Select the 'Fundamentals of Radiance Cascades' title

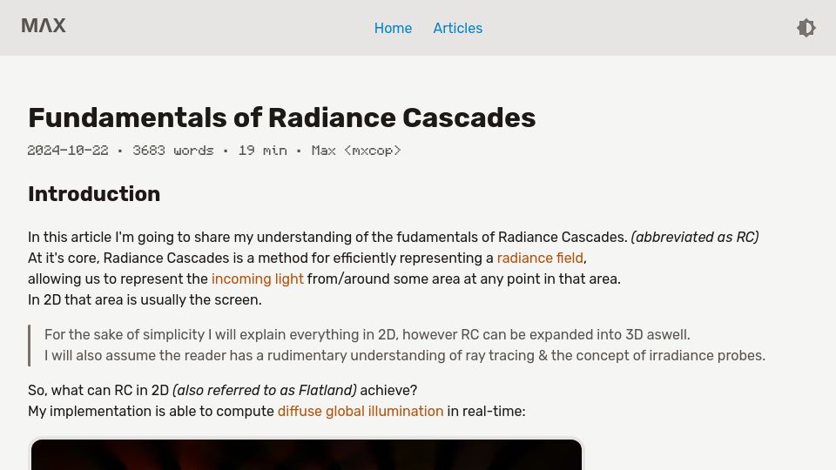point(281,117)
